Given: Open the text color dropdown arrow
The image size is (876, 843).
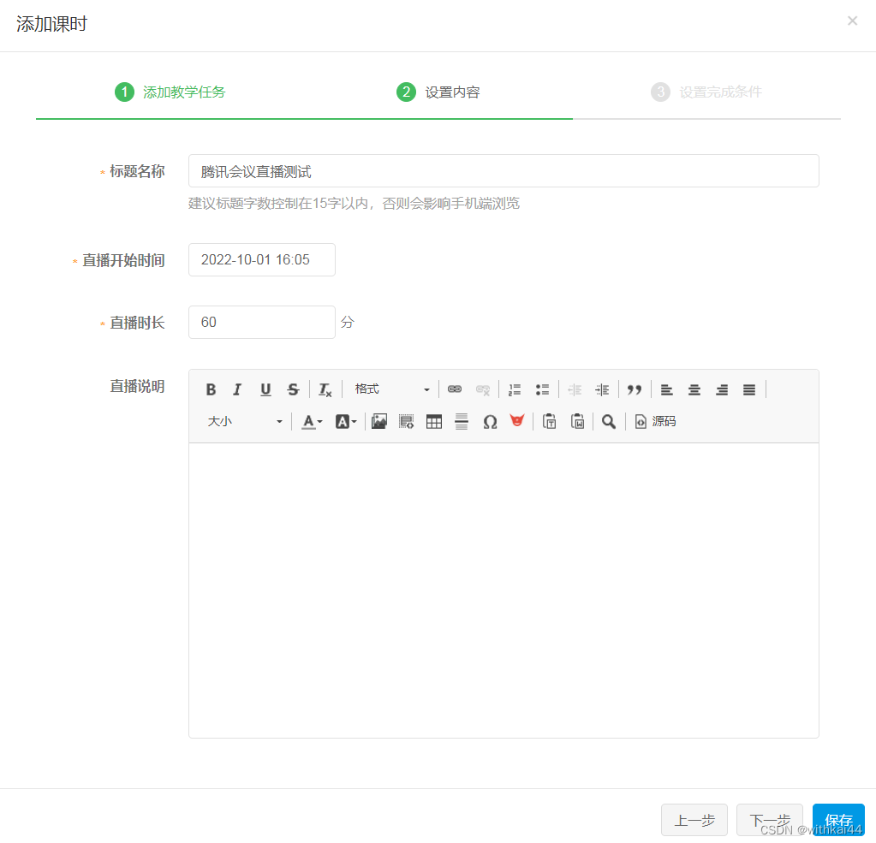Looking at the screenshot, I should (318, 420).
